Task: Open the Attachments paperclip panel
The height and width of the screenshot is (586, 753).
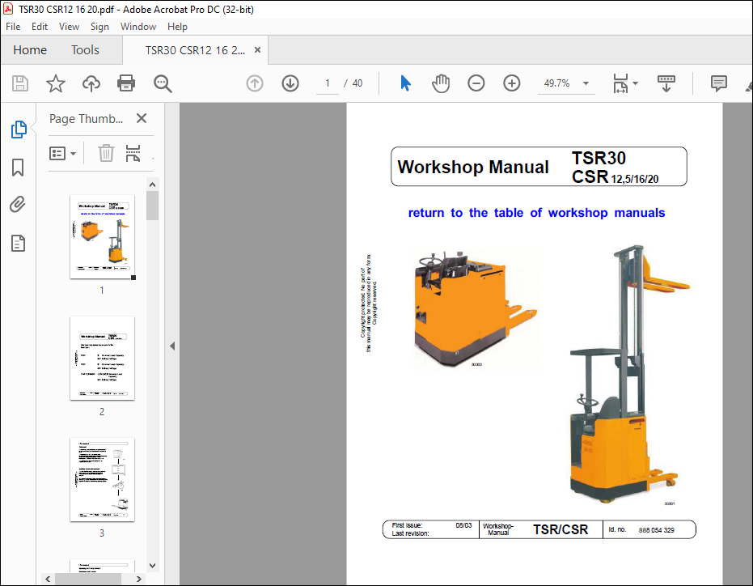Action: coord(18,204)
